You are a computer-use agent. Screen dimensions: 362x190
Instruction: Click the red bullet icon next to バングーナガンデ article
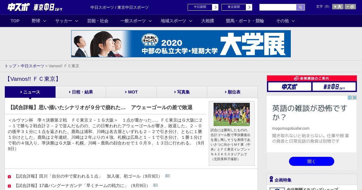coord(9,186)
